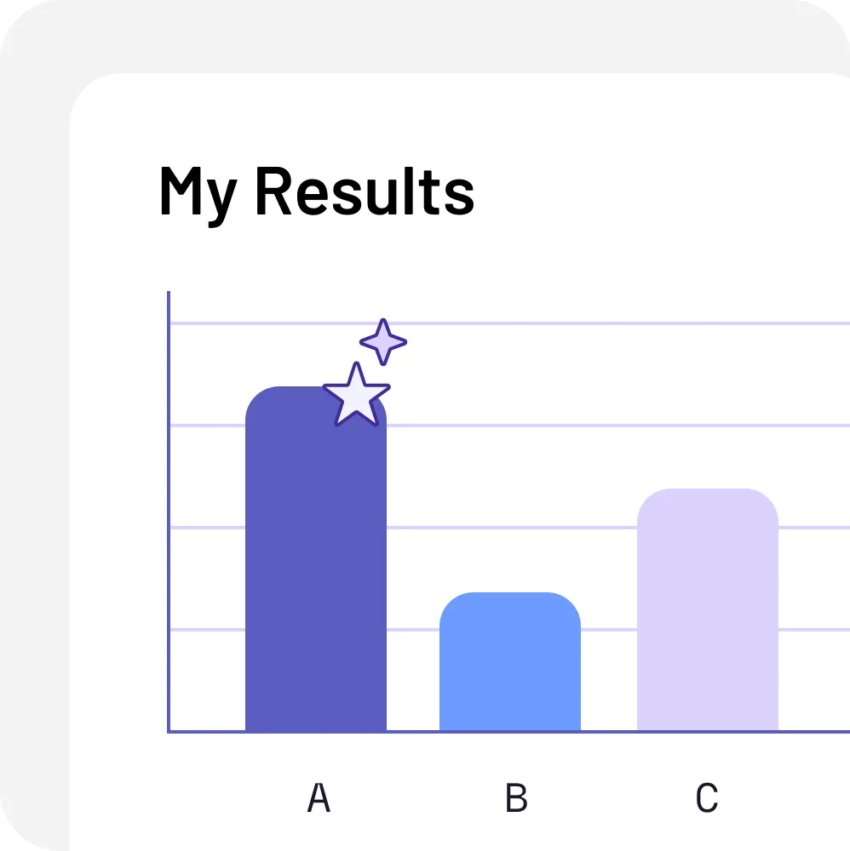
Task: Click the "C" axis label
Action: point(707,797)
